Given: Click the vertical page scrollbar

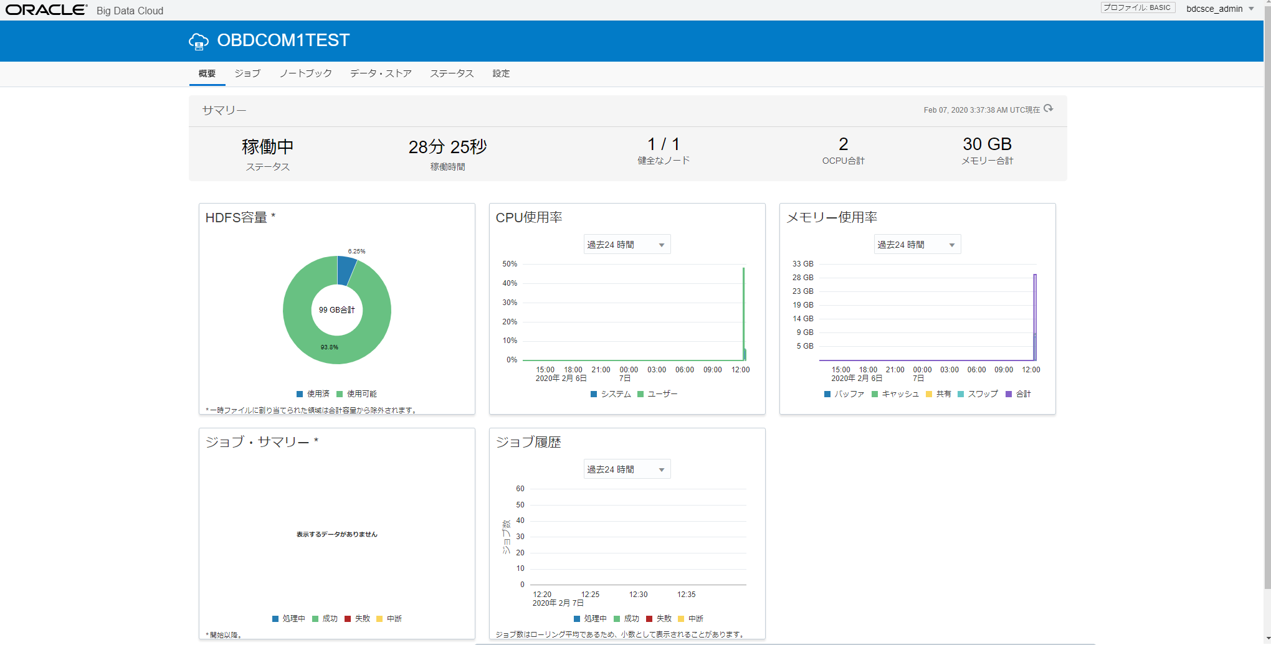Looking at the screenshot, I should [x=1267, y=311].
